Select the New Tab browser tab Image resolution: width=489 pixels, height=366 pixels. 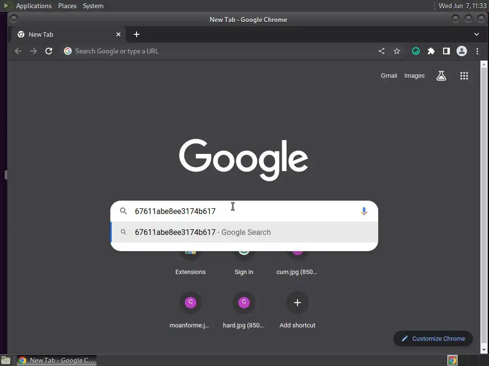tap(69, 34)
